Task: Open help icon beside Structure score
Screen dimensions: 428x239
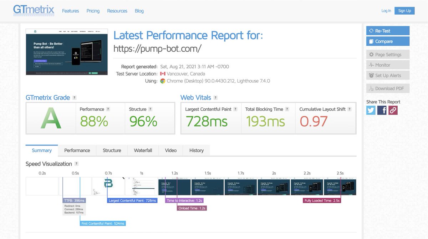Action: click(150, 109)
